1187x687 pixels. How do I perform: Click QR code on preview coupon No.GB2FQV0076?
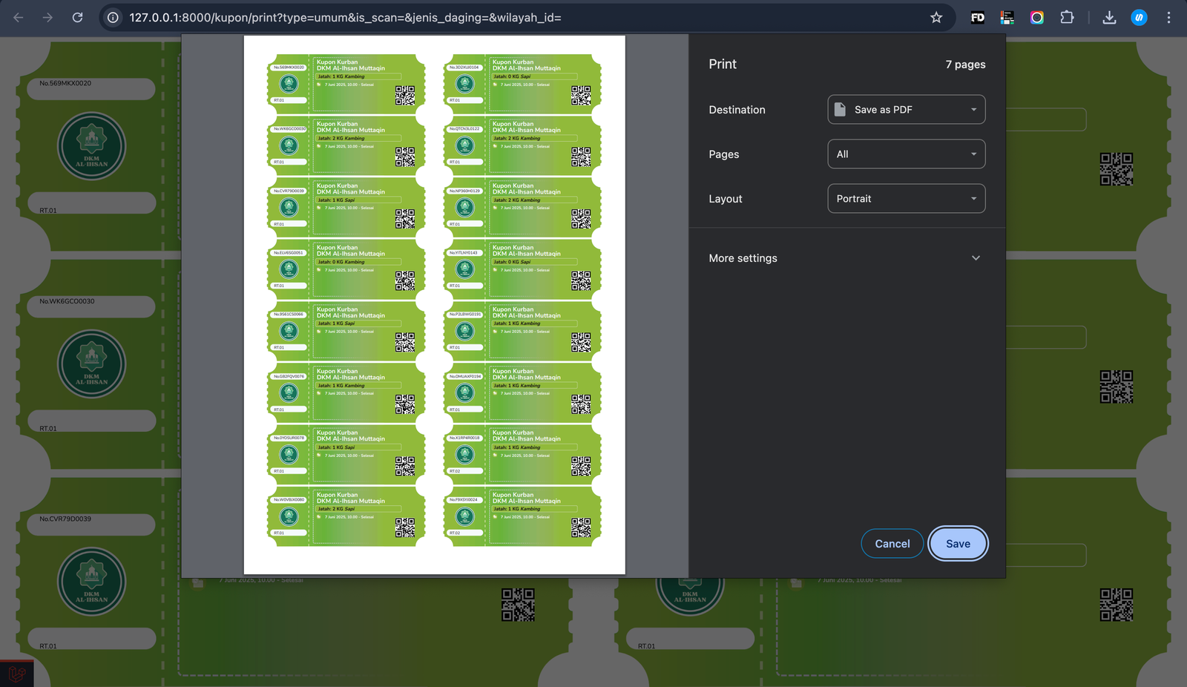pos(405,404)
